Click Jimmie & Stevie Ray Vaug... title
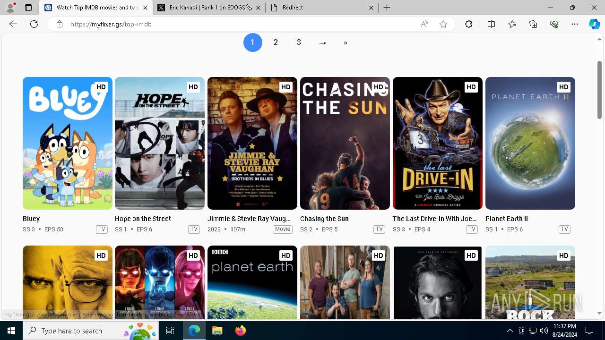The image size is (605, 340). tap(249, 219)
